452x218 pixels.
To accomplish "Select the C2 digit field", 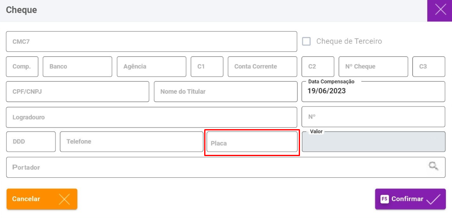I will (x=318, y=66).
